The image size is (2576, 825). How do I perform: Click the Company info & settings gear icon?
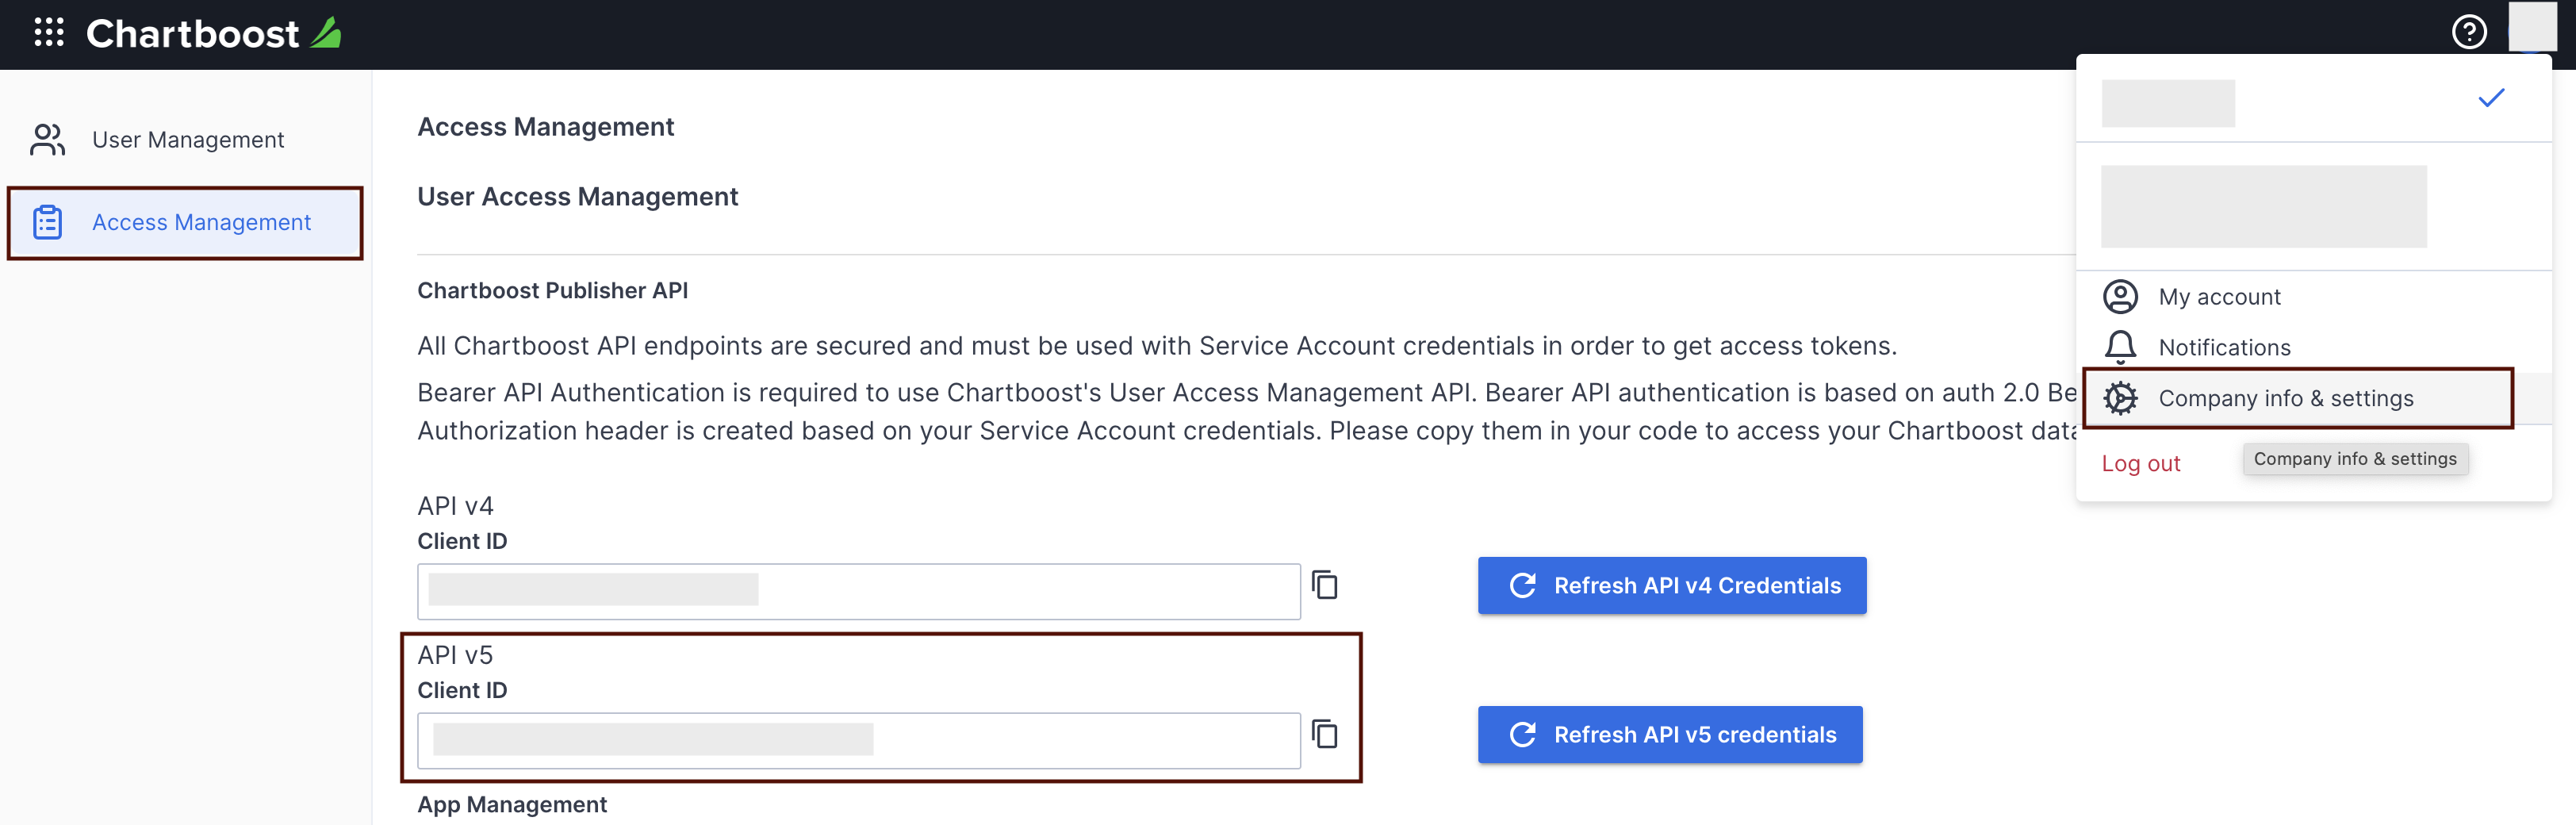[2120, 398]
